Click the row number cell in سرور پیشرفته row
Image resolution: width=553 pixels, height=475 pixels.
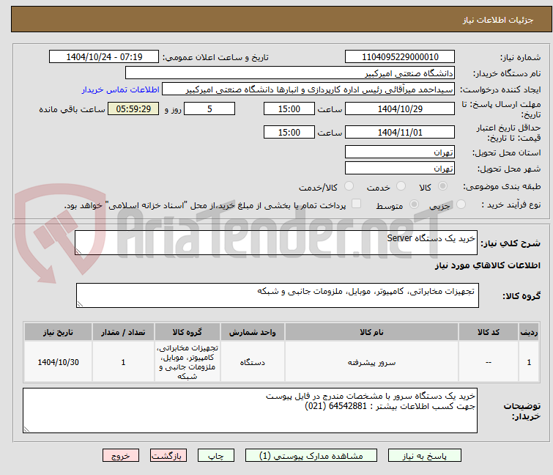[529, 362]
